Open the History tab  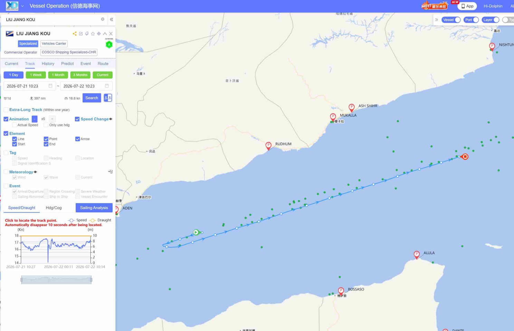(x=48, y=64)
